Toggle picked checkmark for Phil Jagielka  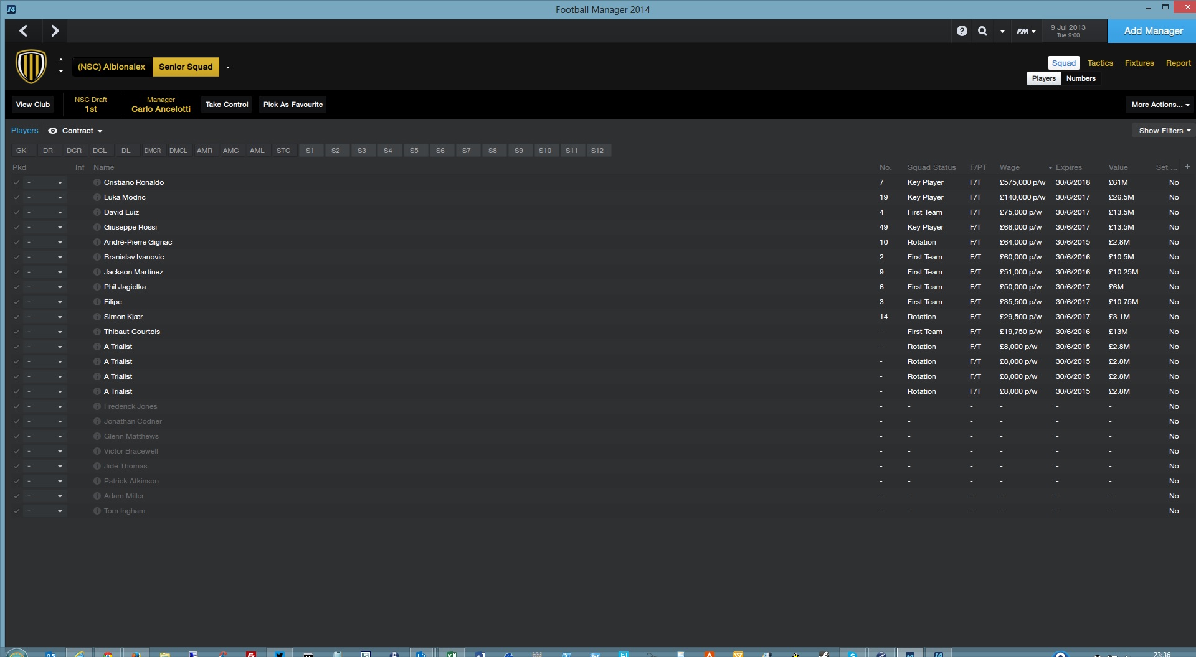17,287
